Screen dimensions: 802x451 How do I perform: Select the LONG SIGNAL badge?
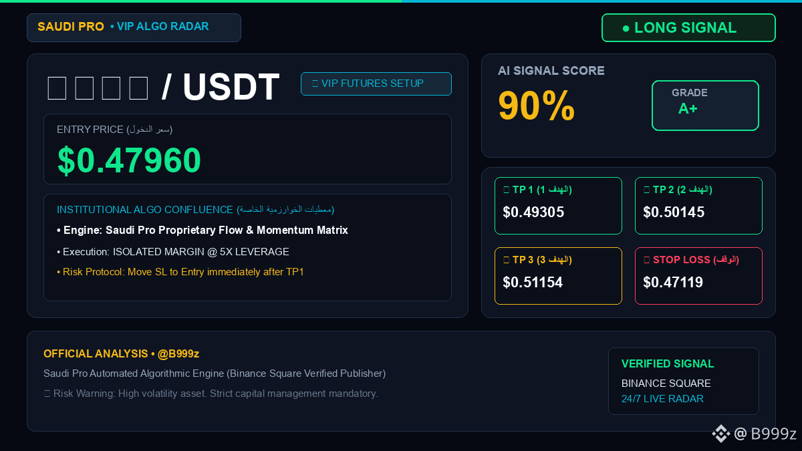688,28
